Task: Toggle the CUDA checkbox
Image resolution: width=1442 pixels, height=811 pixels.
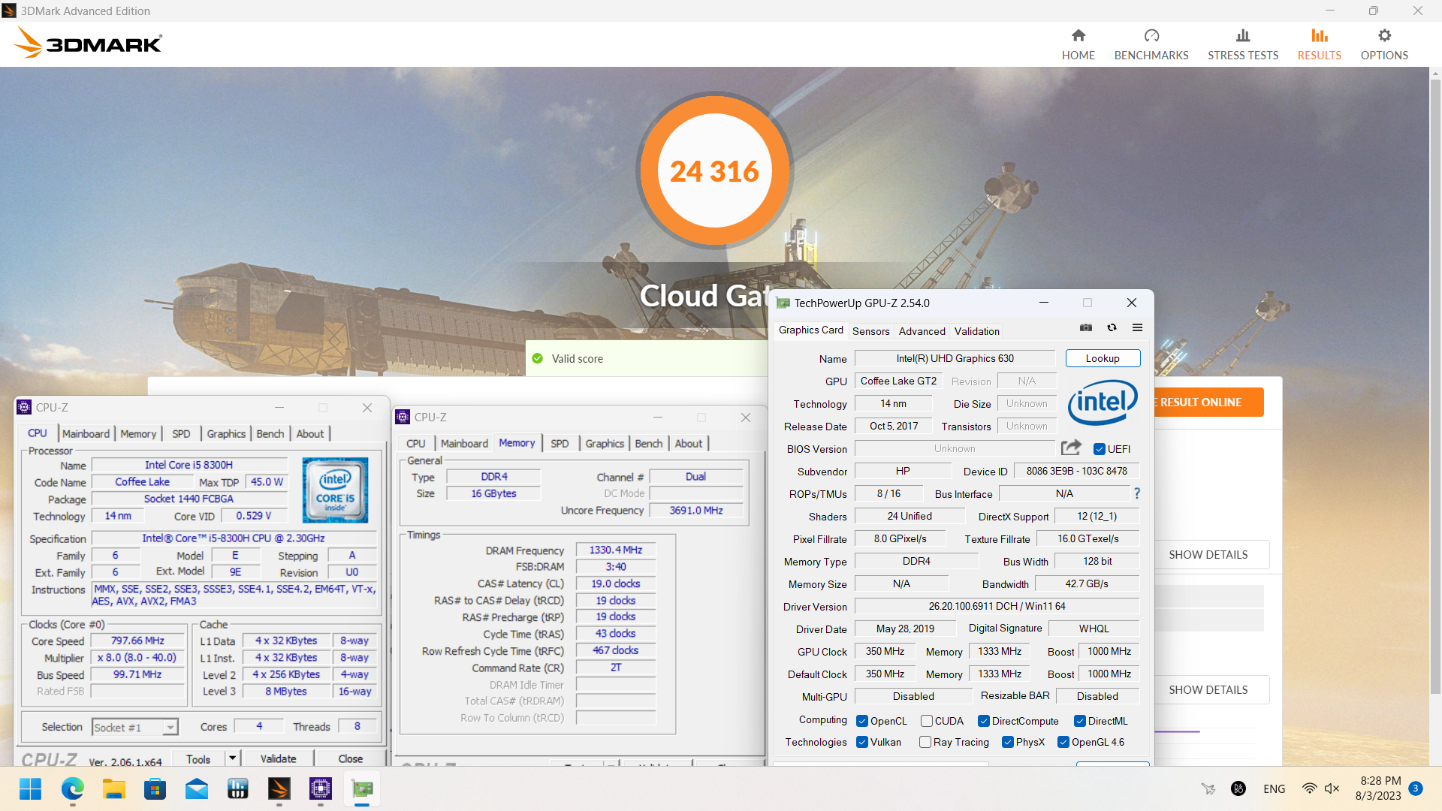Action: pyautogui.click(x=927, y=721)
